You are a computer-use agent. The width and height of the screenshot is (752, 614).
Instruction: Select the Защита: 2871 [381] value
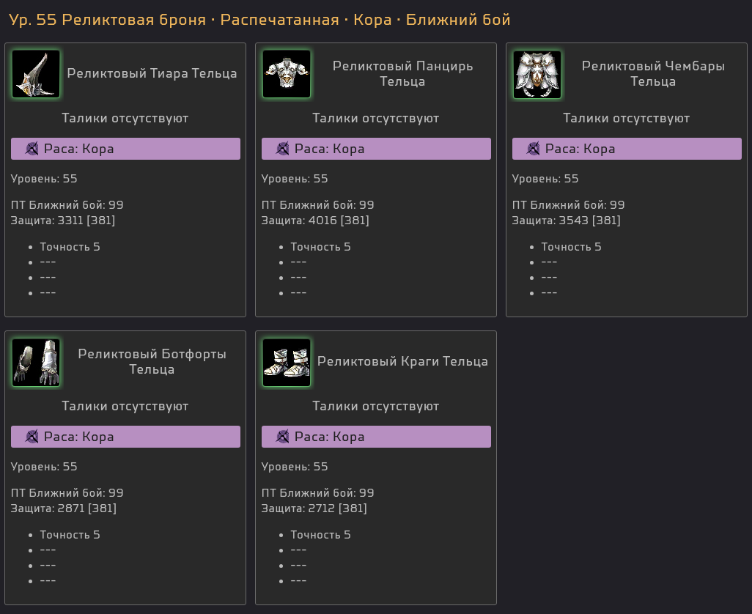click(64, 508)
